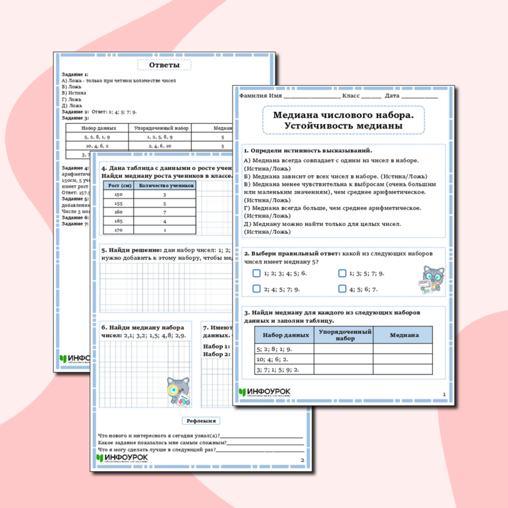508x508 pixels.
Task: Click the Класс blank field
Action: point(370,96)
